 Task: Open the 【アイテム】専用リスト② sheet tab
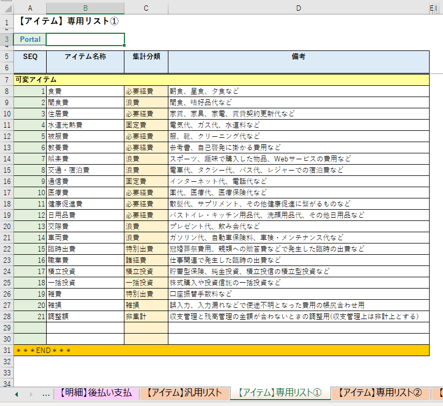pyautogui.click(x=380, y=393)
